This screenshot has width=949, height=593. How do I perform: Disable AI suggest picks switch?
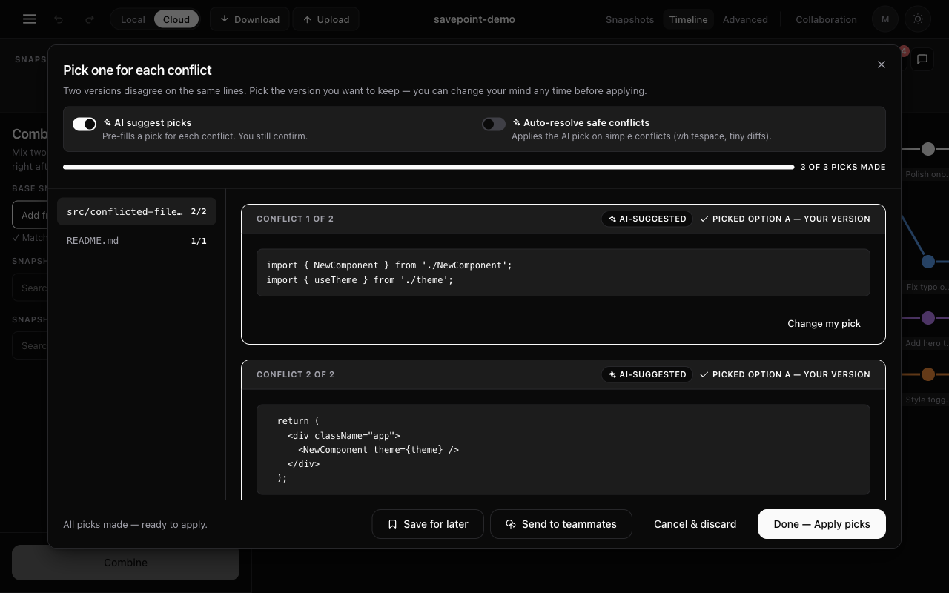click(85, 124)
